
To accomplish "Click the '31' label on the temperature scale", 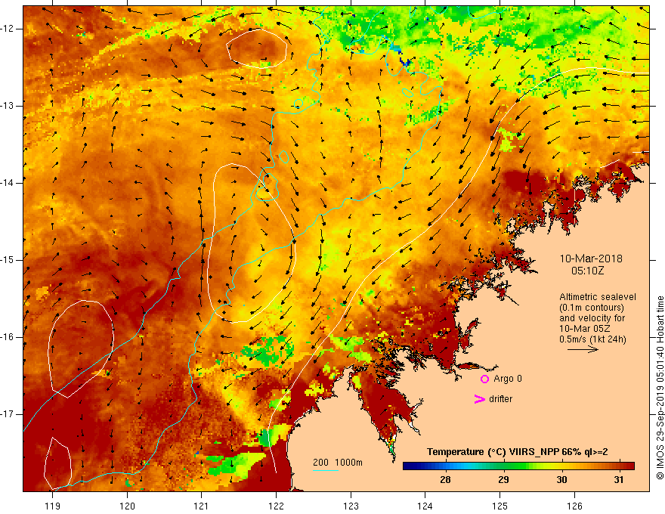I will coord(619,480).
